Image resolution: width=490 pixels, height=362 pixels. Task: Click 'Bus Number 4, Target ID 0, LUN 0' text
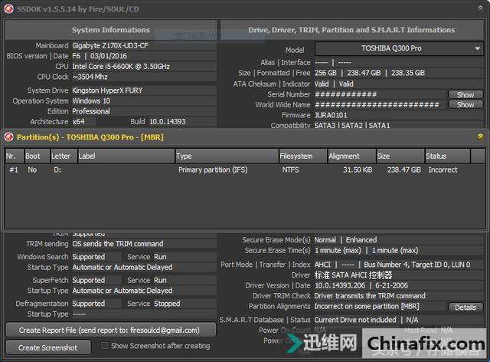click(x=416, y=265)
